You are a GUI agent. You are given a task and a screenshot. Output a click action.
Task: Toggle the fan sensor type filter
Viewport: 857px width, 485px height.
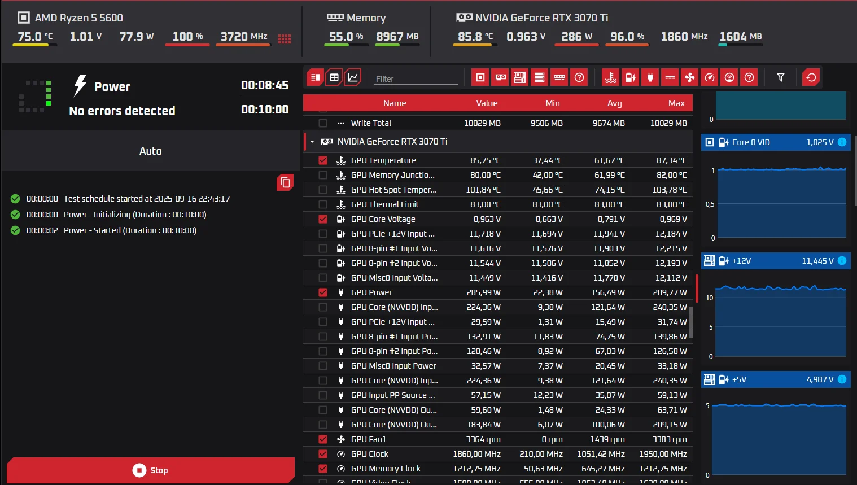point(690,77)
